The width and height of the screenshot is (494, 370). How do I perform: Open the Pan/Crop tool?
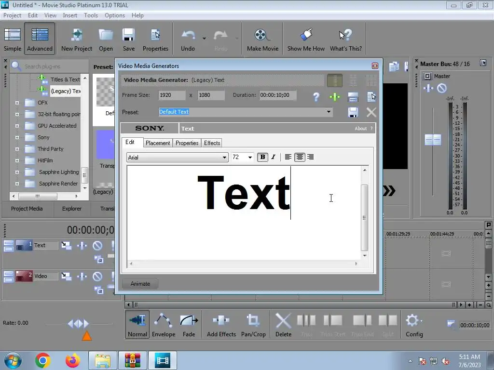253,324
